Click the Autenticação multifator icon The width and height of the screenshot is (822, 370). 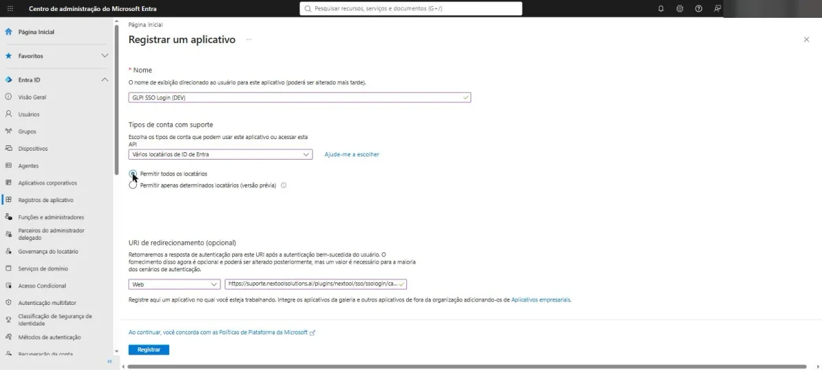tap(9, 302)
